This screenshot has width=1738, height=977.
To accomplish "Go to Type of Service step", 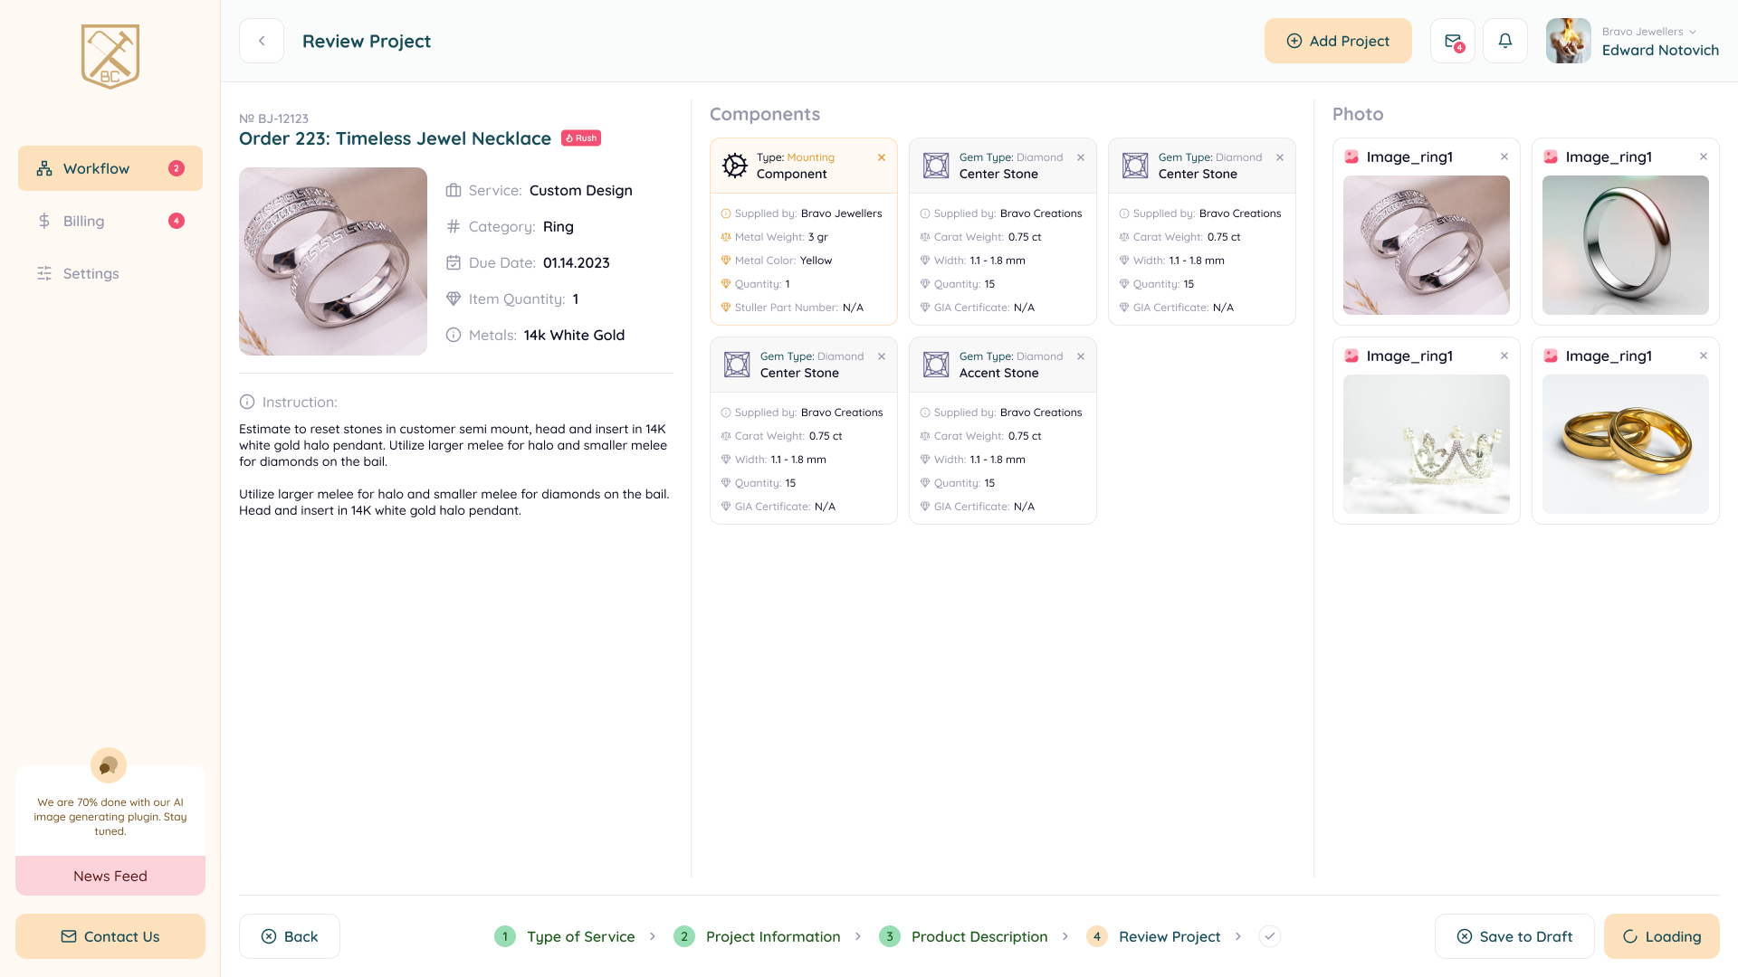I will coord(580,936).
